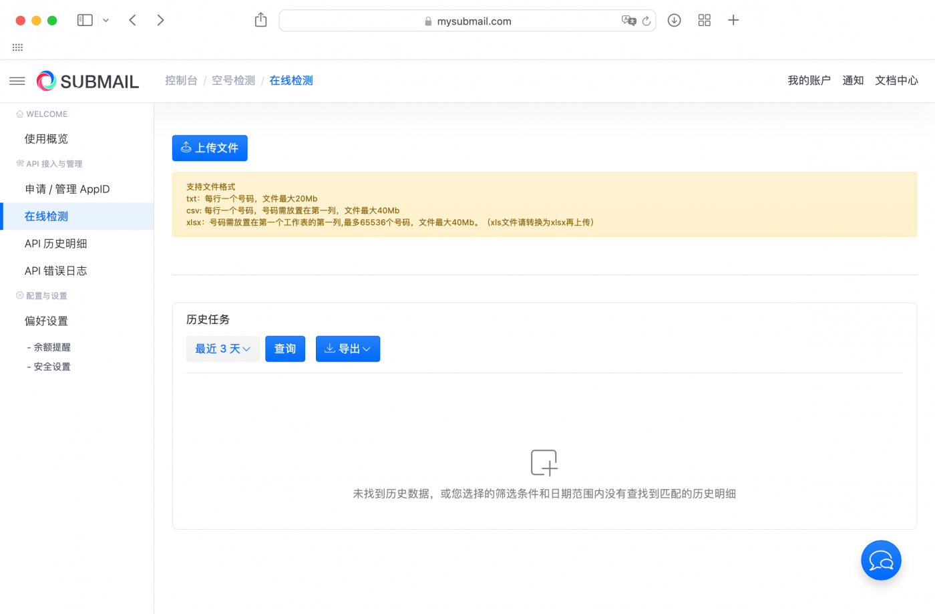Viewport: 935px width, 614px height.
Task: Click the mysubmail.com address bar
Action: tap(467, 21)
